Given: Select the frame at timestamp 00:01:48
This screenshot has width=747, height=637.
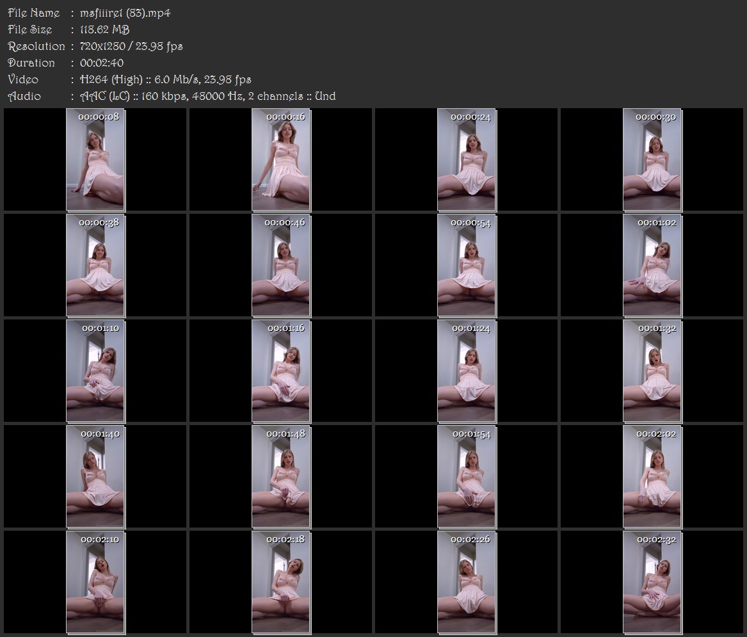Looking at the screenshot, I should tap(281, 477).
